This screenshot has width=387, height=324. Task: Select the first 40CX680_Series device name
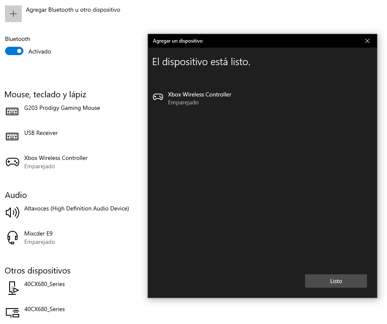point(44,284)
